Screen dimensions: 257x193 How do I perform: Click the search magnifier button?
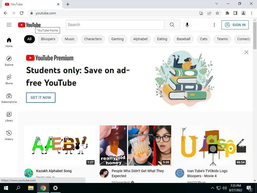click(172, 25)
